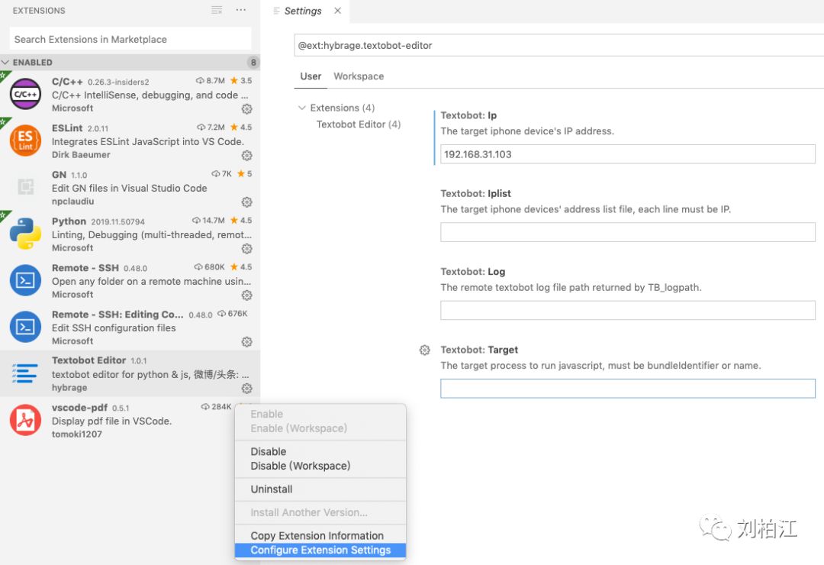The height and width of the screenshot is (565, 824).
Task: Open the GN extension manage gear
Action: 246,202
